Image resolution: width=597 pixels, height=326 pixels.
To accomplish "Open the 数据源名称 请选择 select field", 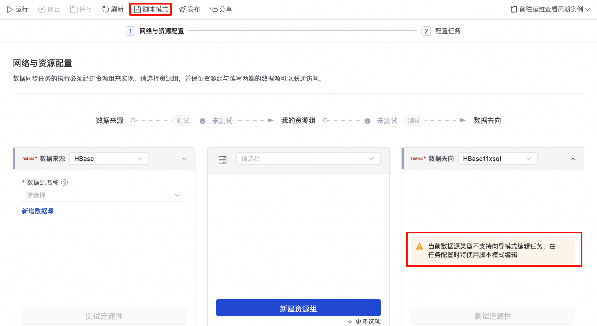I will click(x=104, y=195).
